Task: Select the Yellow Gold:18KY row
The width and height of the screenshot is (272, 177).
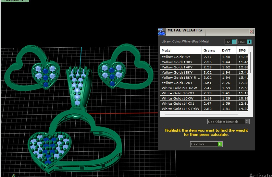Action: pos(204,72)
